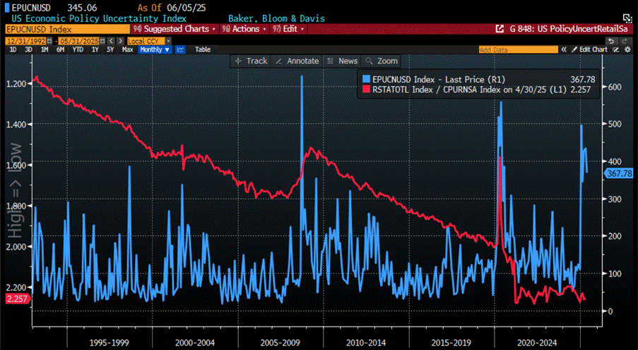Viewport: 638px width, 350px height.
Task: Click the As Of 06/05/25 date text
Action: click(x=172, y=7)
